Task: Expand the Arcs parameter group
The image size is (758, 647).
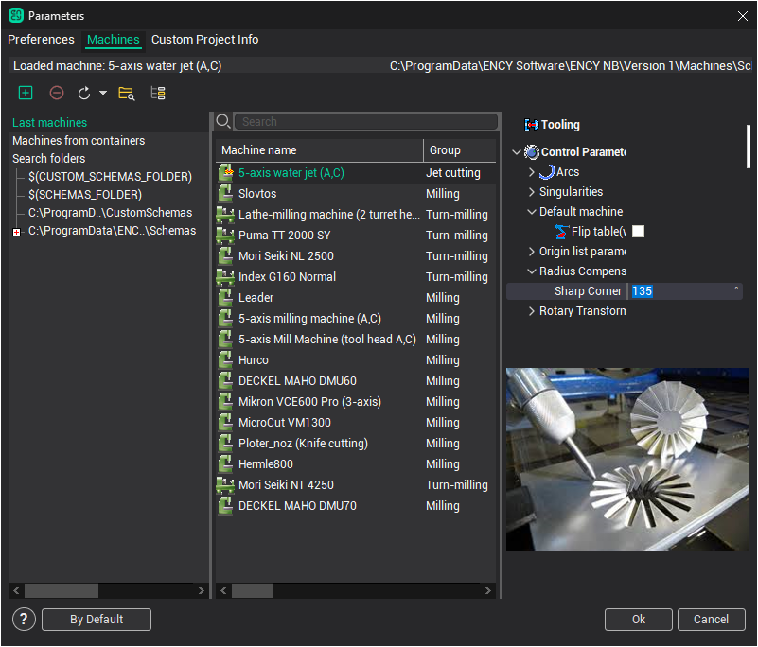Action: [532, 172]
